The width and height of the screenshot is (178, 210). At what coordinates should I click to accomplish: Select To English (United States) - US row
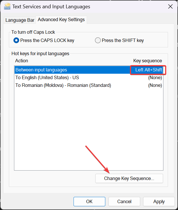89,77
